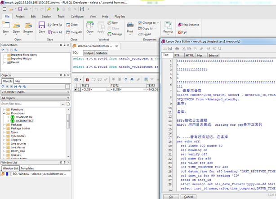
Task: Click print icon in Large Data Editor
Action: point(177,48)
